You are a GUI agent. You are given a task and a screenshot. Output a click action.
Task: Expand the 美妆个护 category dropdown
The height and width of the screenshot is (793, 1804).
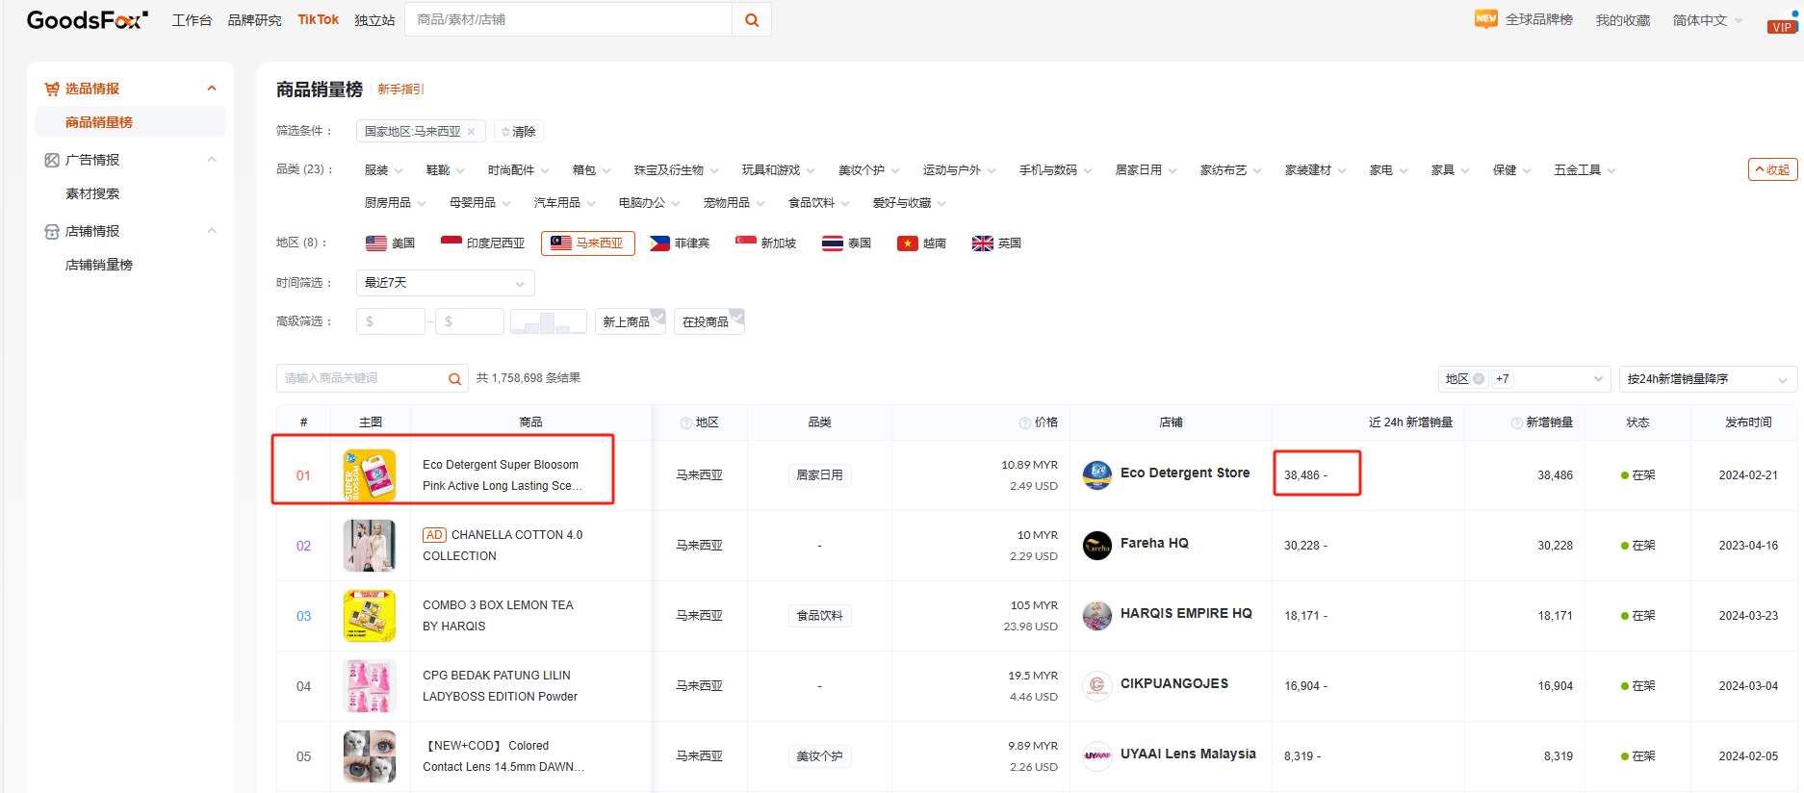[x=868, y=170]
